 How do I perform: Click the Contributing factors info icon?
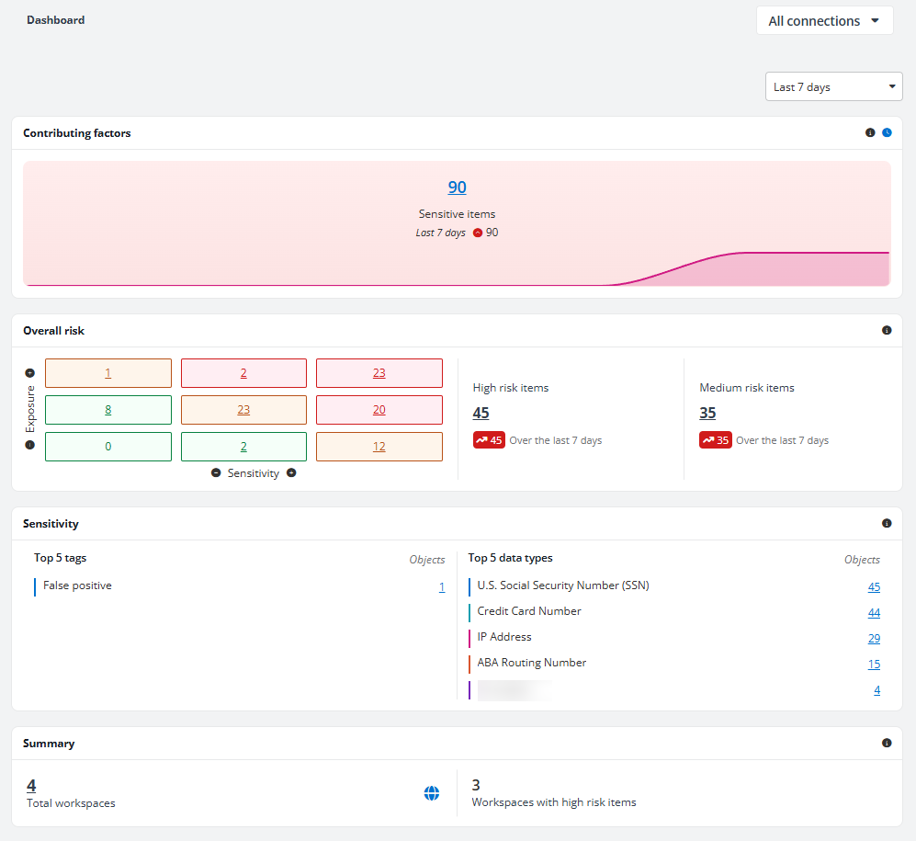(870, 132)
